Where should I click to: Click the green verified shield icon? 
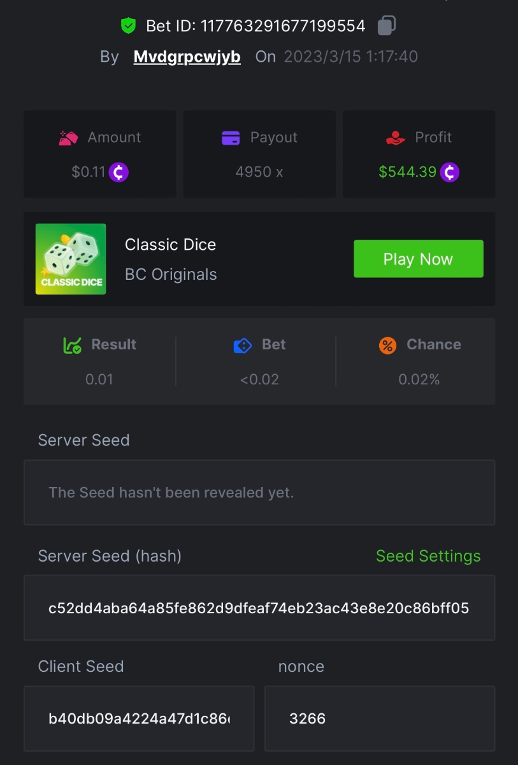tap(128, 25)
